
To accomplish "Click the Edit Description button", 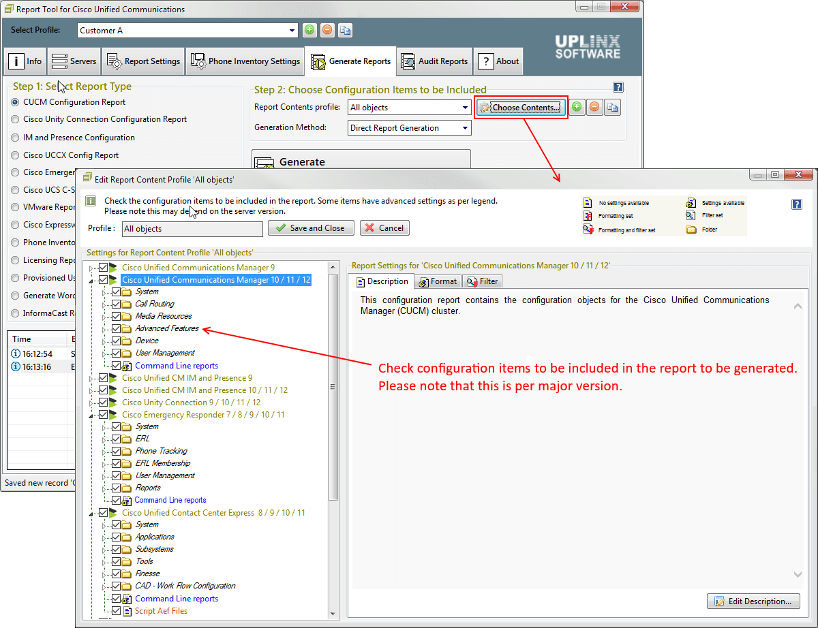I will [753, 601].
